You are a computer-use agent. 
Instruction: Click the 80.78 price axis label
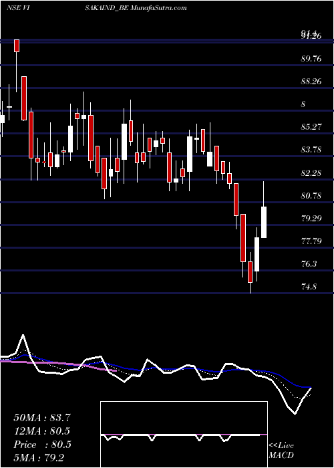(x=311, y=195)
